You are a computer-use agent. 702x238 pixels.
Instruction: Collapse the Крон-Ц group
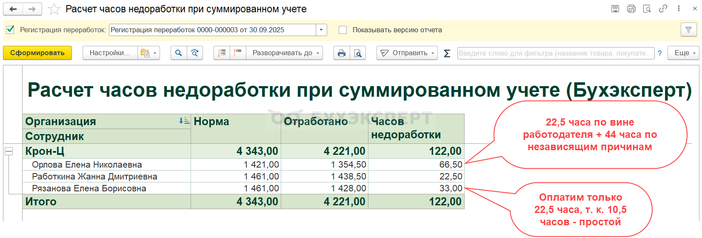[x=9, y=151]
